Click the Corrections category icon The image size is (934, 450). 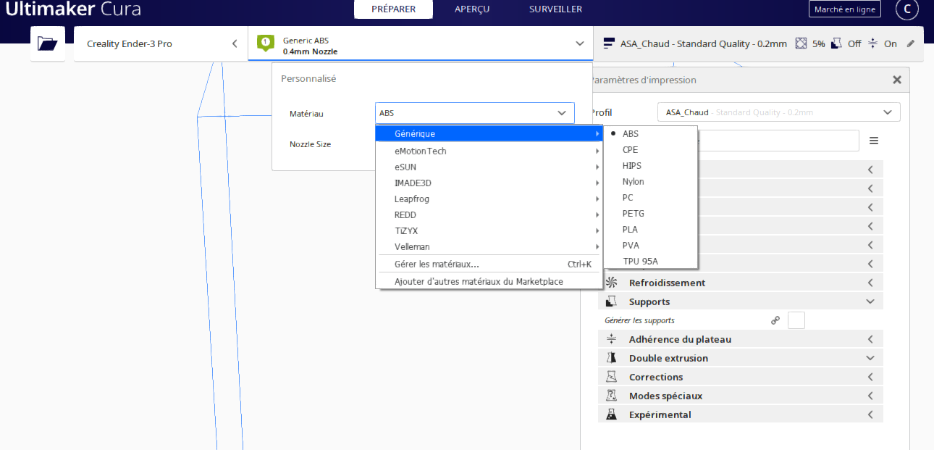point(612,377)
